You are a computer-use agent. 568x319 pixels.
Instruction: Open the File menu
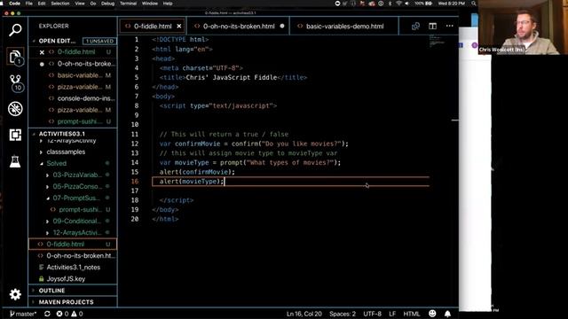point(29,4)
